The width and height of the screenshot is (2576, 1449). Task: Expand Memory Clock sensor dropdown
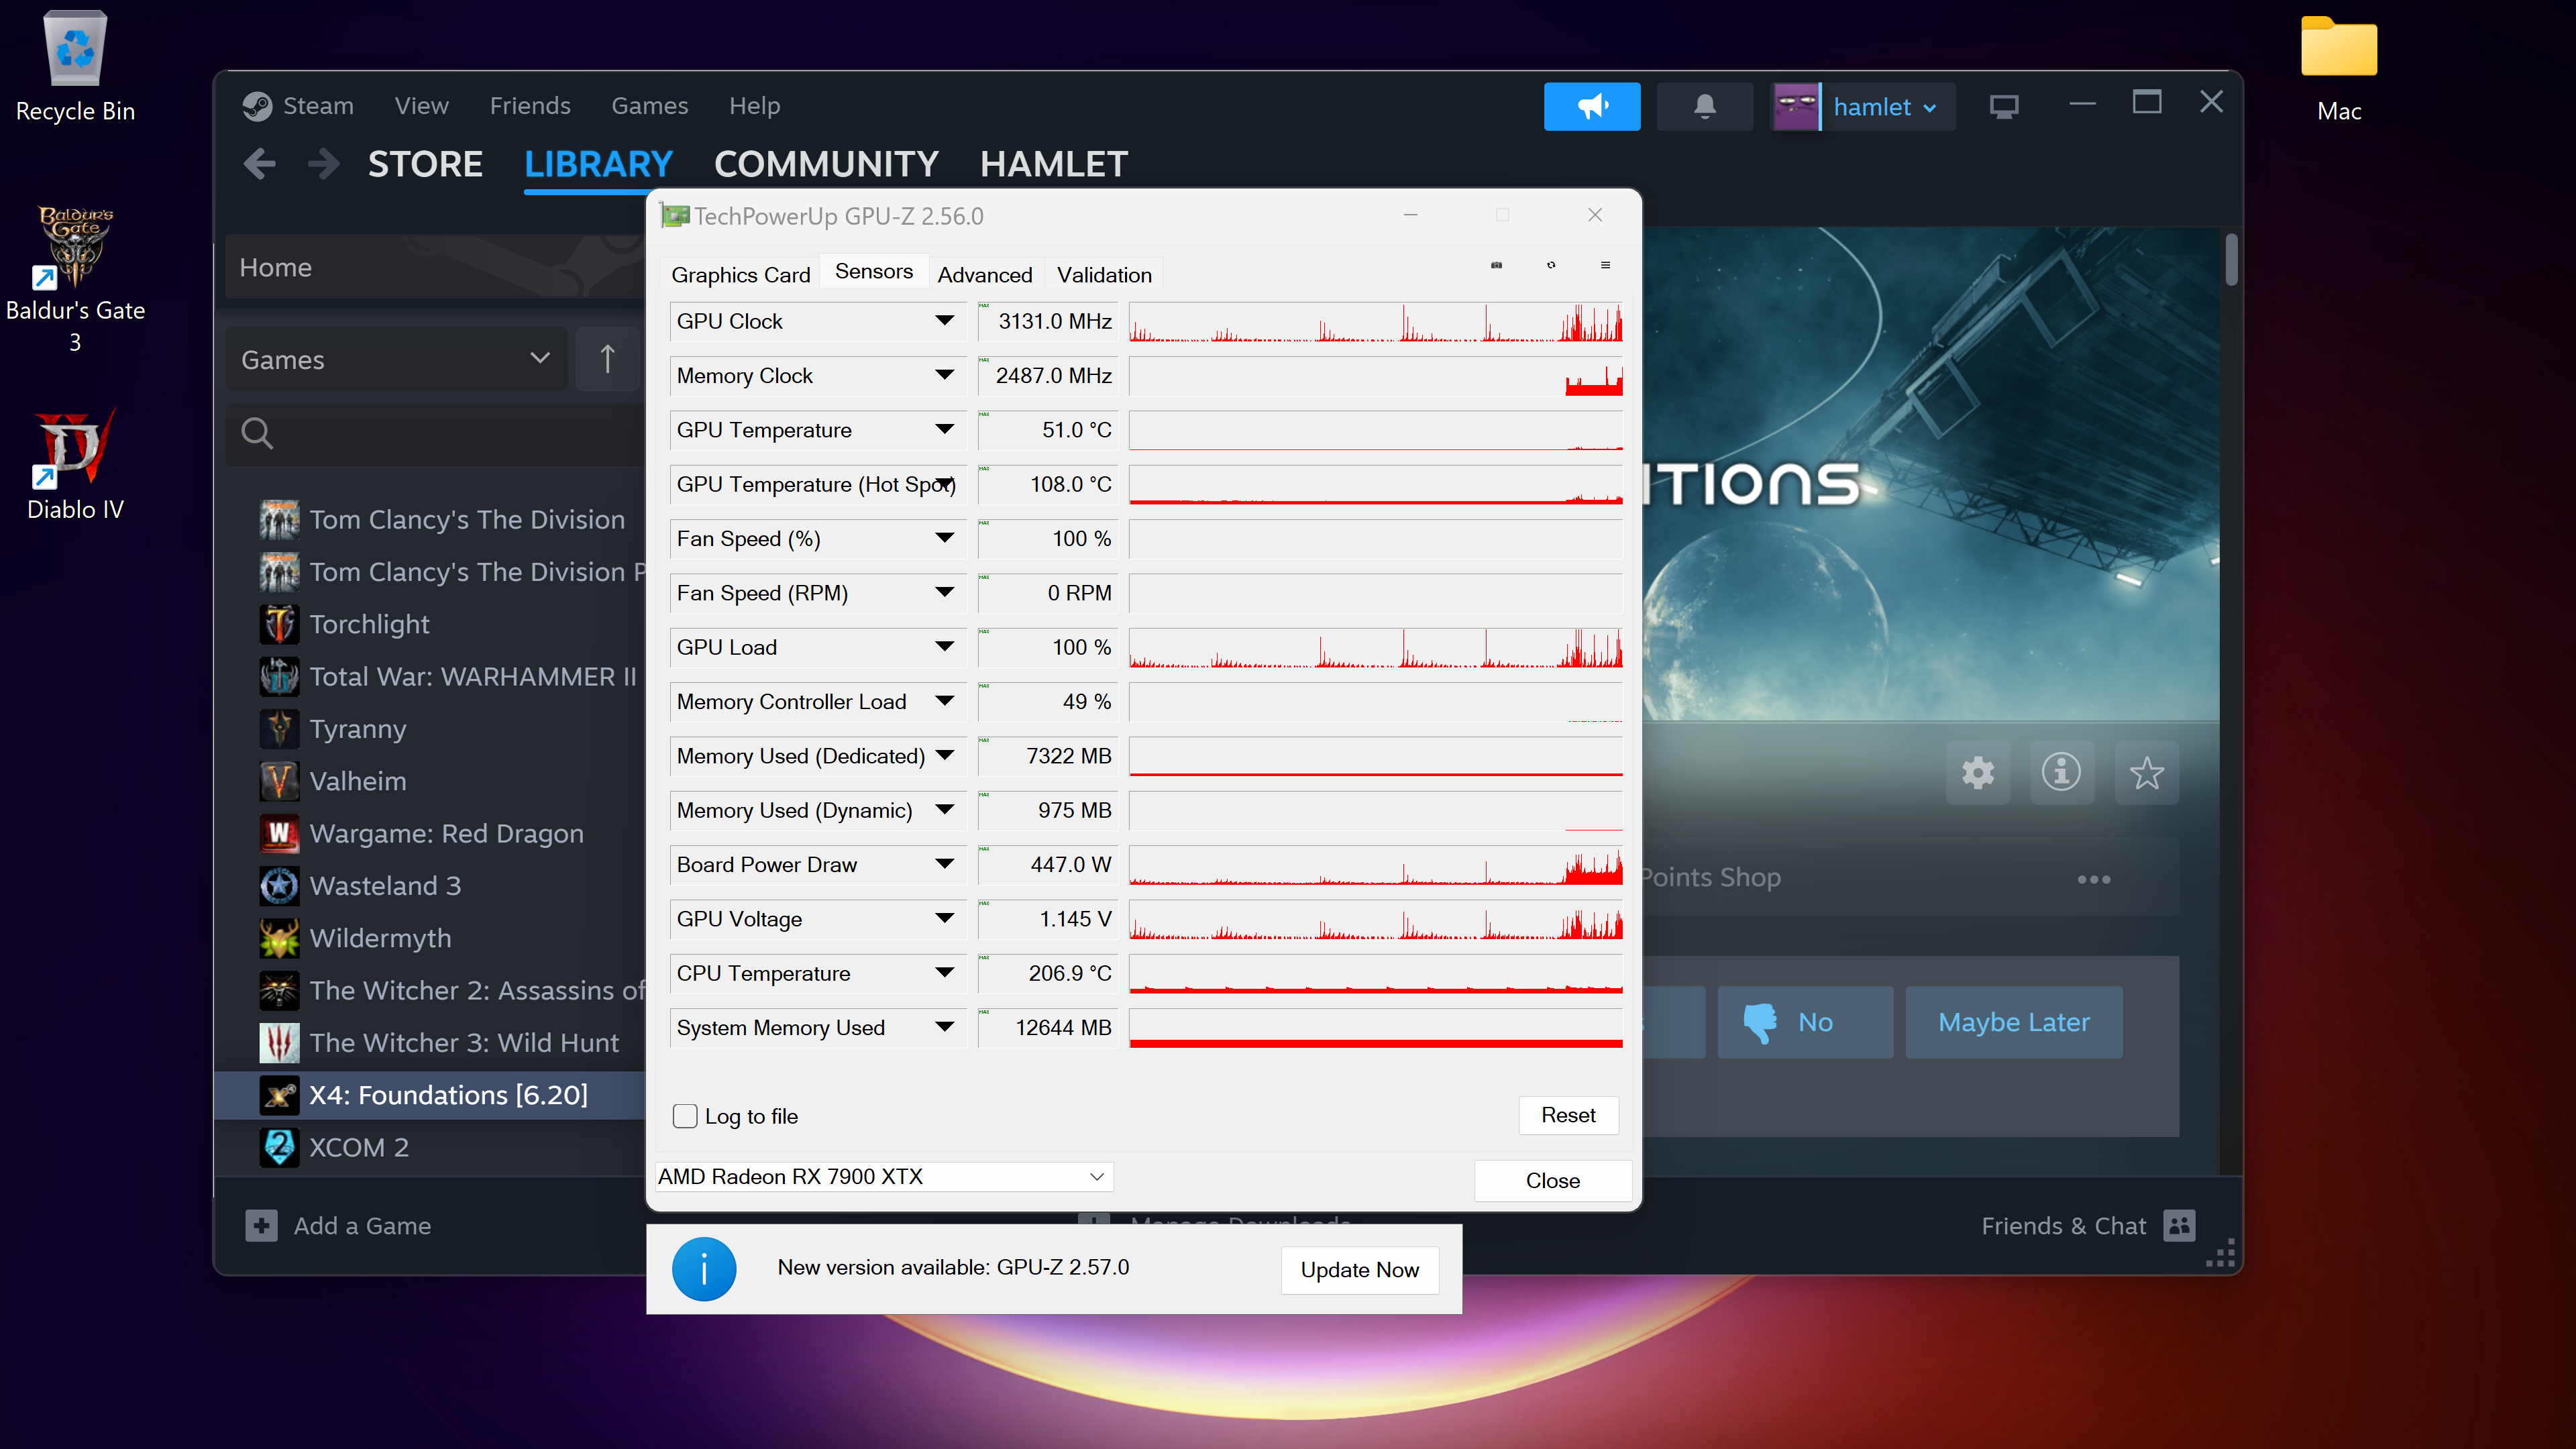(x=943, y=375)
